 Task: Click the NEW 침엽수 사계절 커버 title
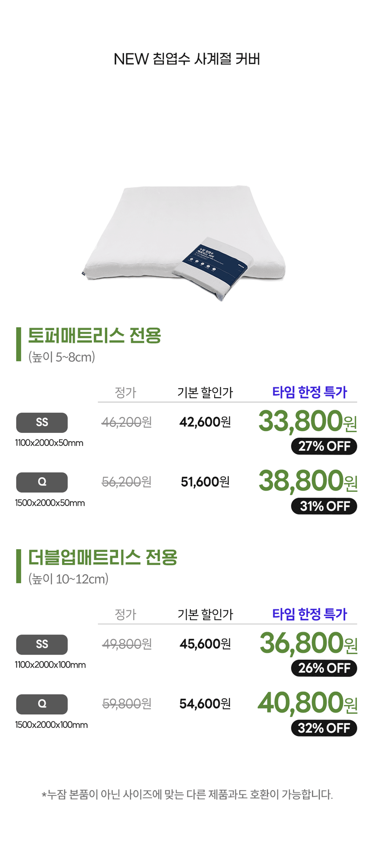point(187,59)
